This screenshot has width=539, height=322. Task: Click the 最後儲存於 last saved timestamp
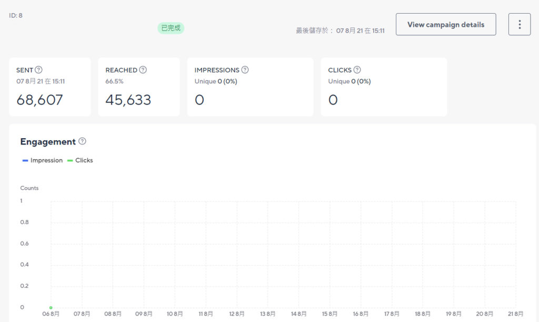(340, 31)
